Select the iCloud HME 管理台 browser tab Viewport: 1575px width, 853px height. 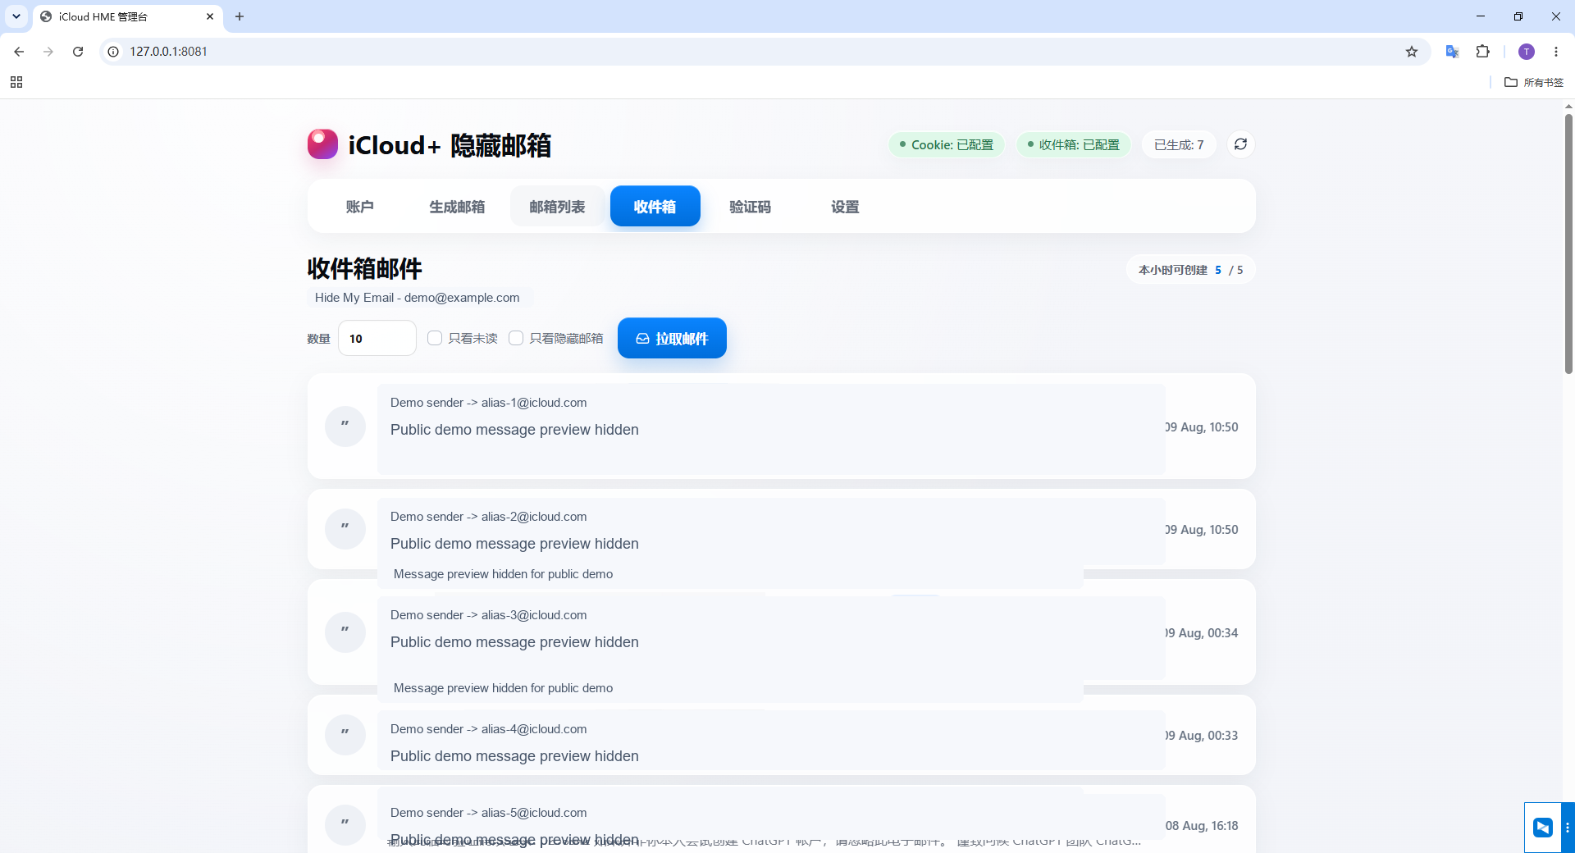click(x=127, y=16)
